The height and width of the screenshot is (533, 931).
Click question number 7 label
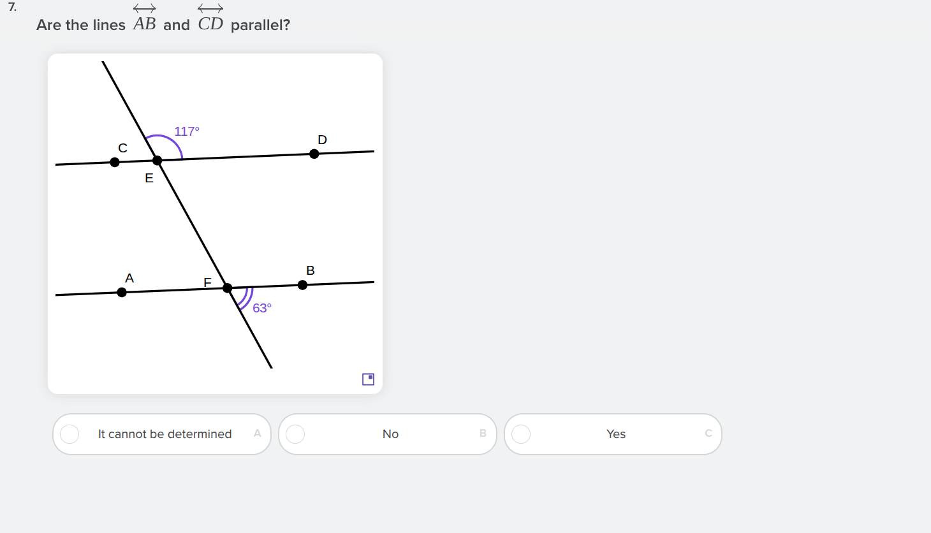pyautogui.click(x=11, y=7)
